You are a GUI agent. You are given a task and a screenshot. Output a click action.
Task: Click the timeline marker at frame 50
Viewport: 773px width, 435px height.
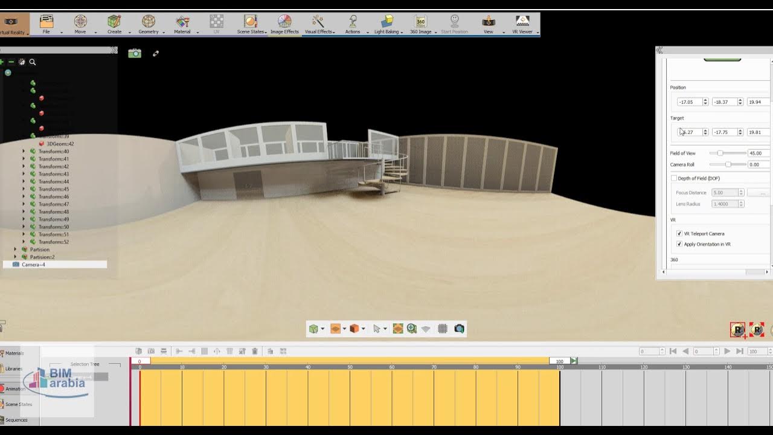(x=350, y=367)
